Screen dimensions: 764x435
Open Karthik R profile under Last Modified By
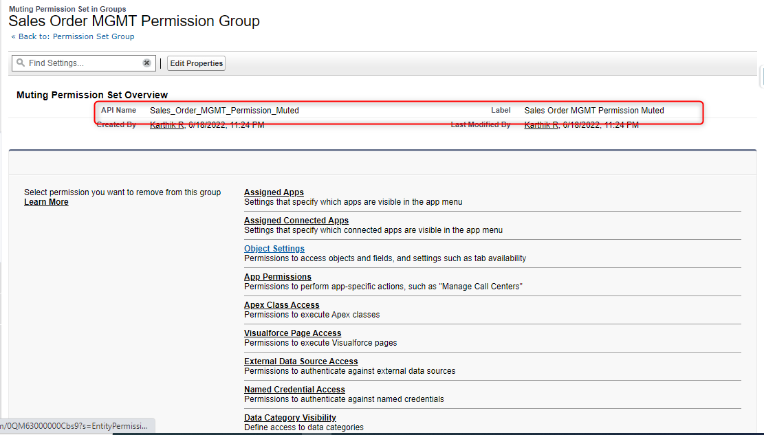[540, 124]
